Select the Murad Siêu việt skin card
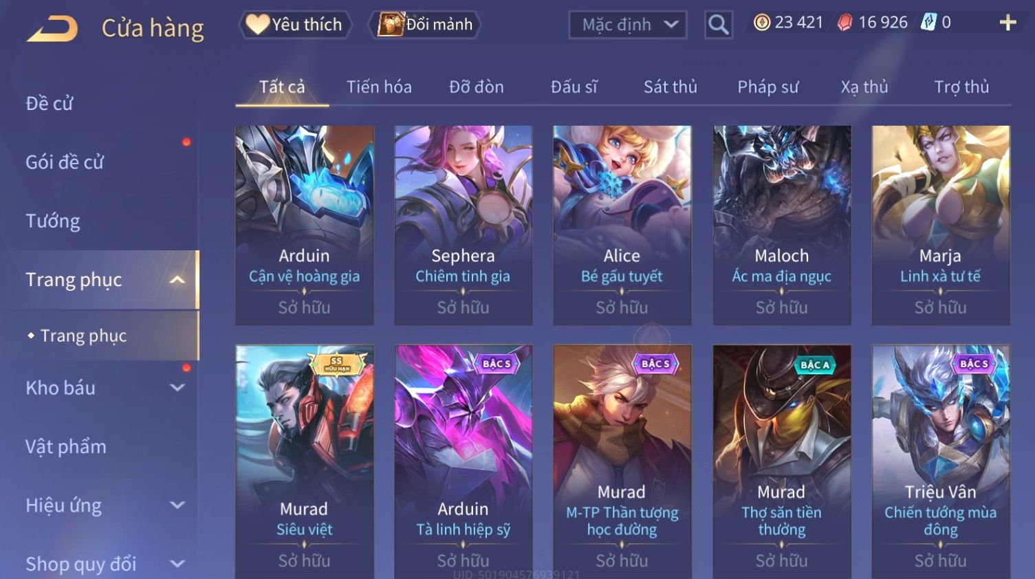The height and width of the screenshot is (579, 1035). click(304, 461)
